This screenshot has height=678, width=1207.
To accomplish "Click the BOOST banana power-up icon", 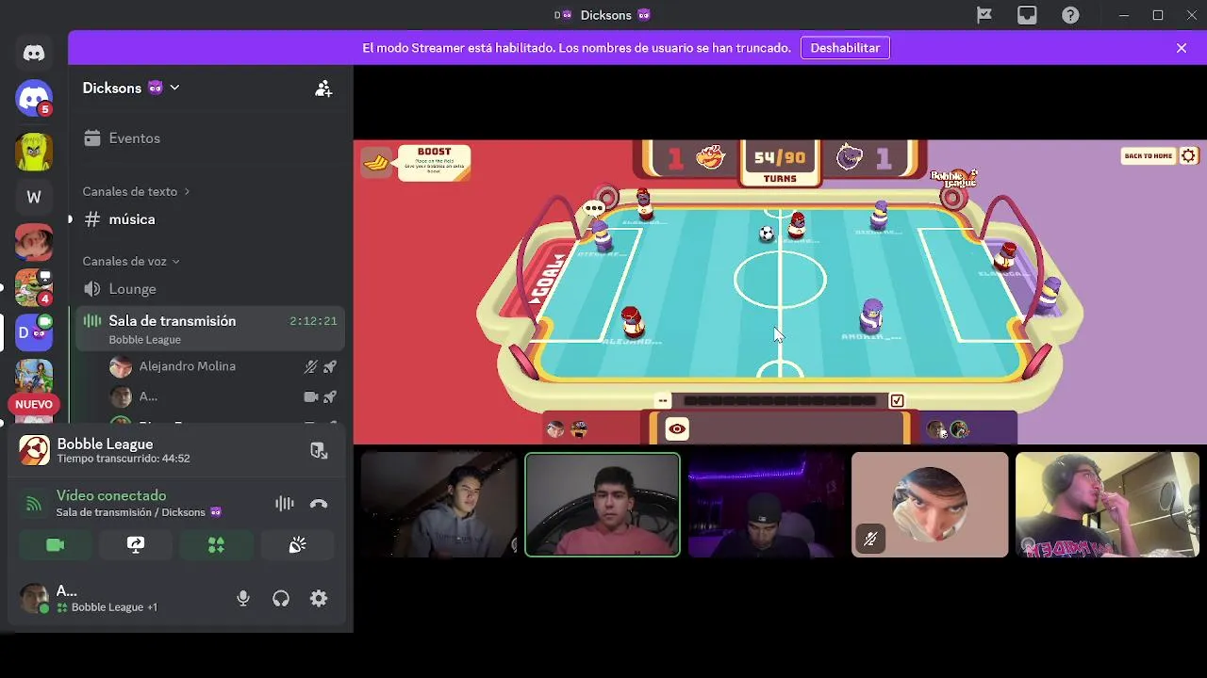I will tap(377, 162).
